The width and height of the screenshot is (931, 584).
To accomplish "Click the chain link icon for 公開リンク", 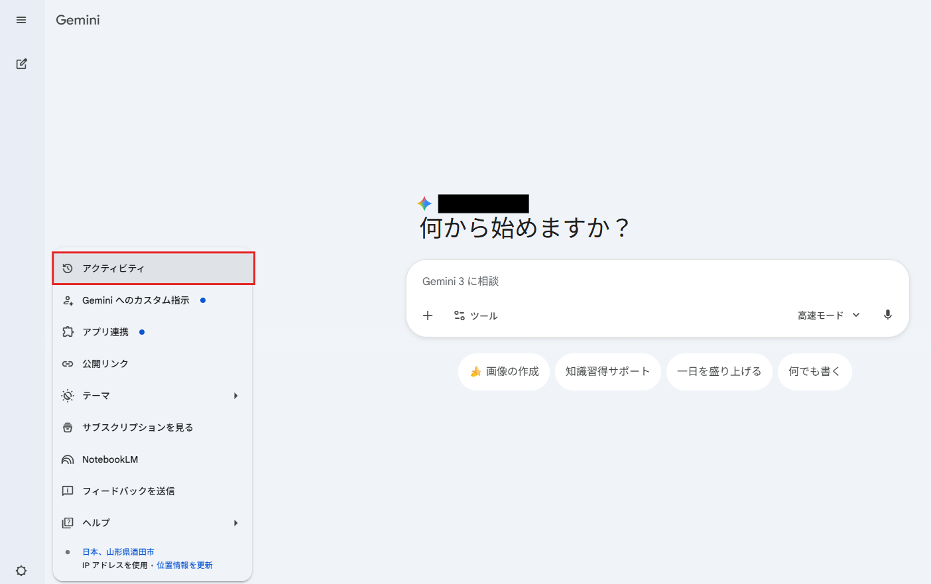I will (x=68, y=364).
